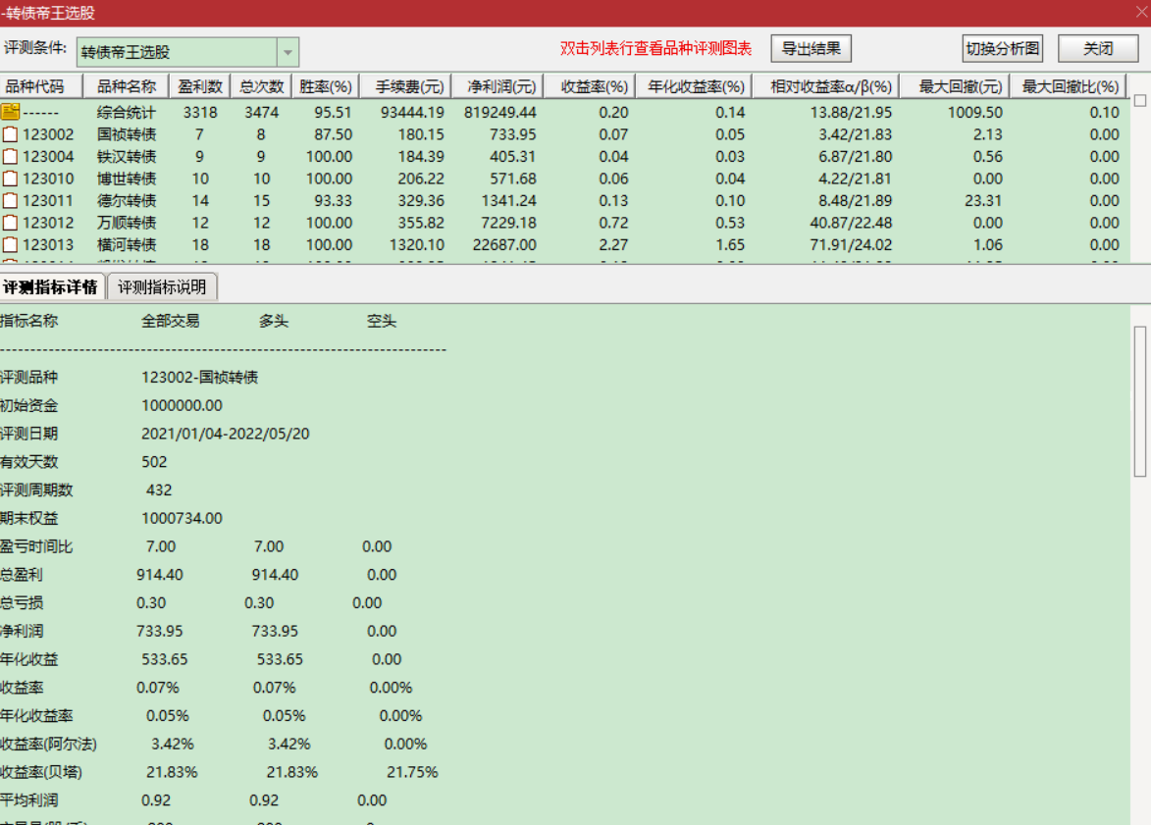Screen dimensions: 1151x825
Task: Click the 有效天数 value 502
Action: (x=154, y=462)
